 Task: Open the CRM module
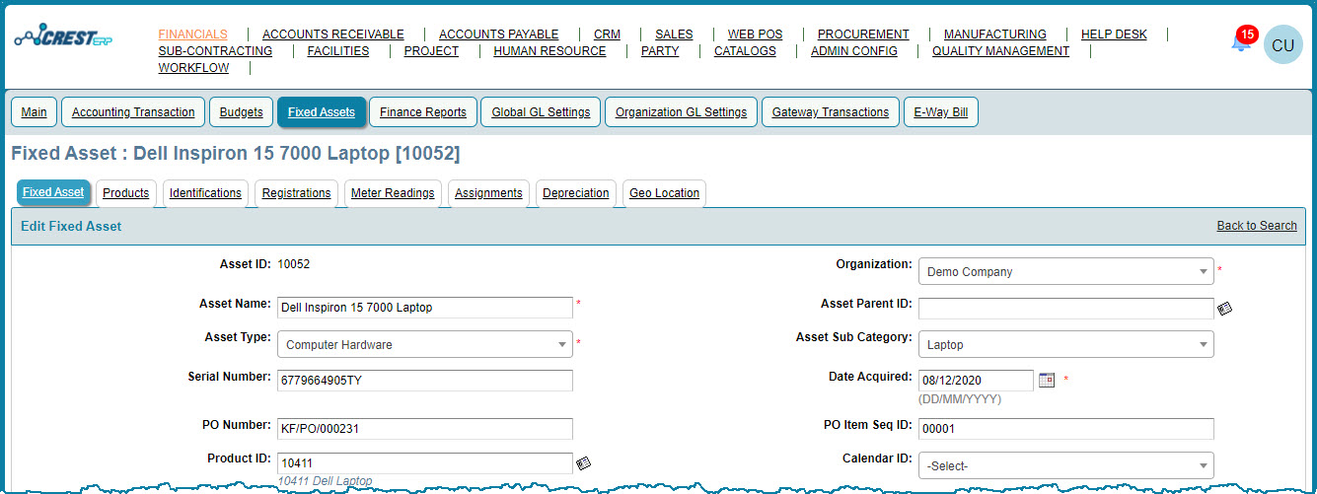pos(607,34)
